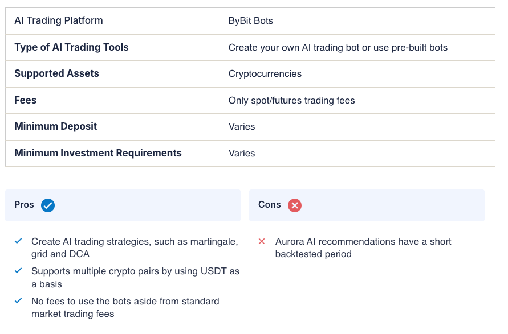Click the Pros header label
Image resolution: width=508 pixels, height=334 pixels.
coord(24,205)
